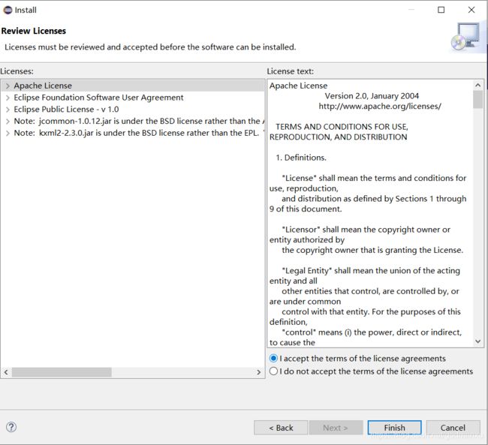Viewport: 488px width, 445px height.
Task: Expand Eclipse Foundation Software User Agreement node
Action: (8, 98)
